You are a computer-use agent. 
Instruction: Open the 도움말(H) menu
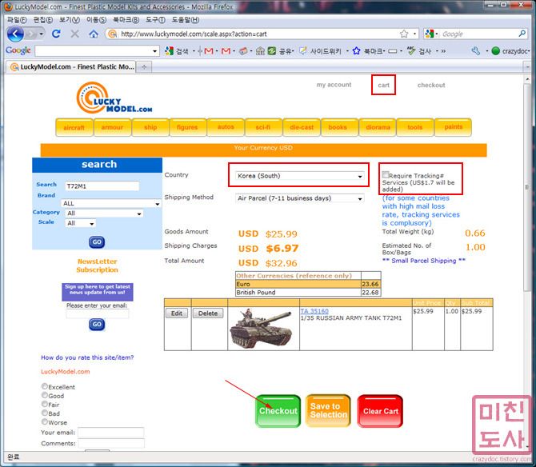coord(186,20)
